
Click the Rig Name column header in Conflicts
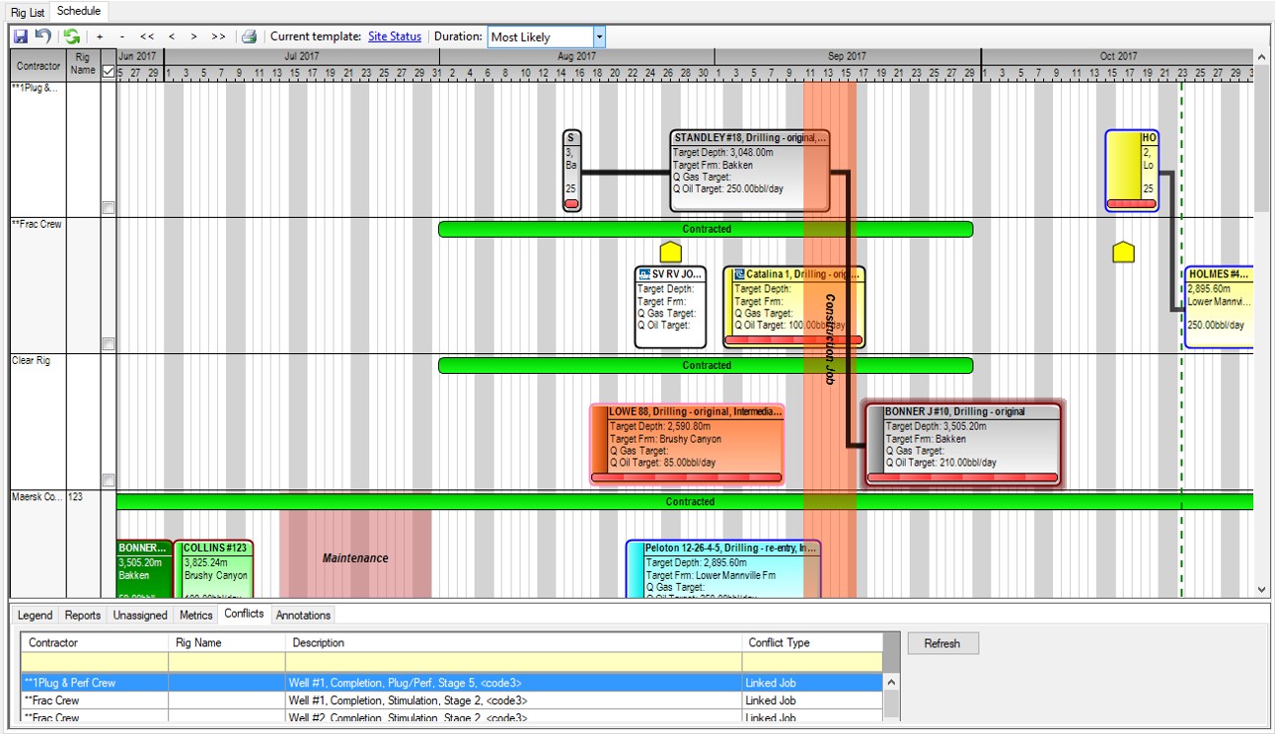(x=227, y=642)
